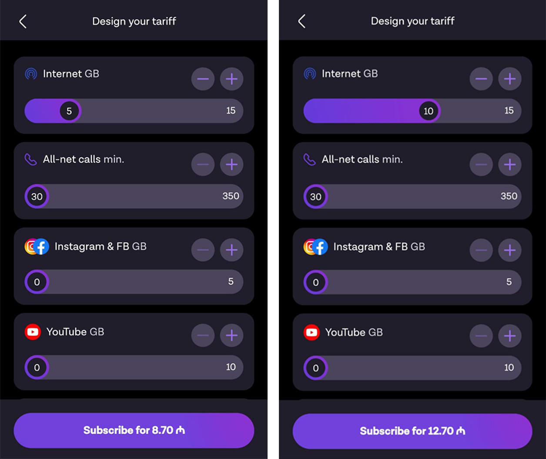Image resolution: width=546 pixels, height=459 pixels.
Task: Click Internet slider handle showing 10
Action: coord(429,111)
